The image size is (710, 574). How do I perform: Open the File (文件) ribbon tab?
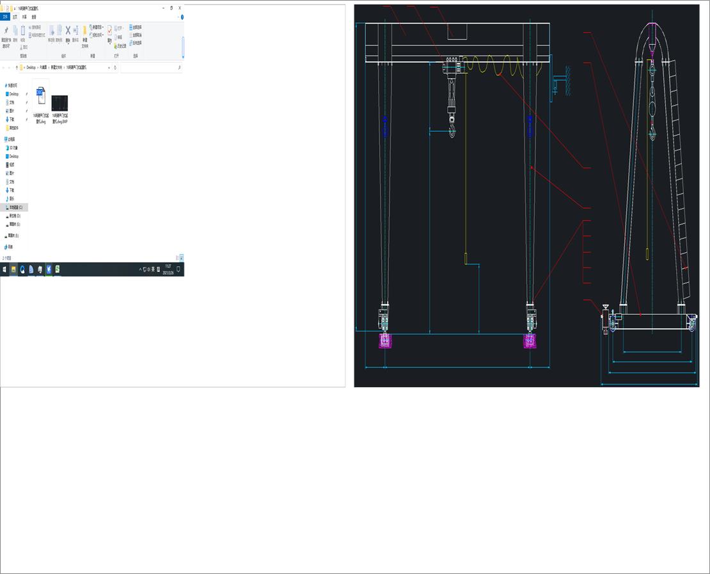tap(5, 17)
